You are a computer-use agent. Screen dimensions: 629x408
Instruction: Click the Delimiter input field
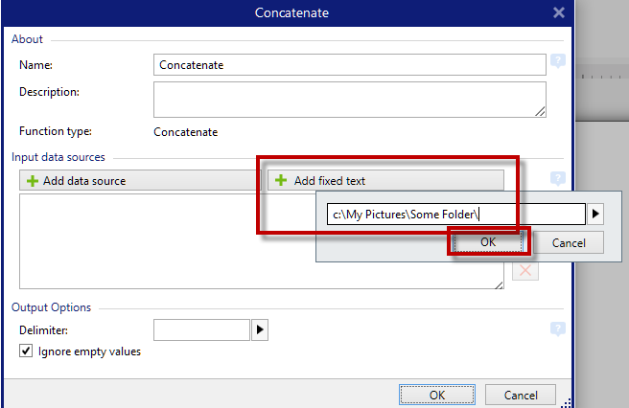coord(200,330)
